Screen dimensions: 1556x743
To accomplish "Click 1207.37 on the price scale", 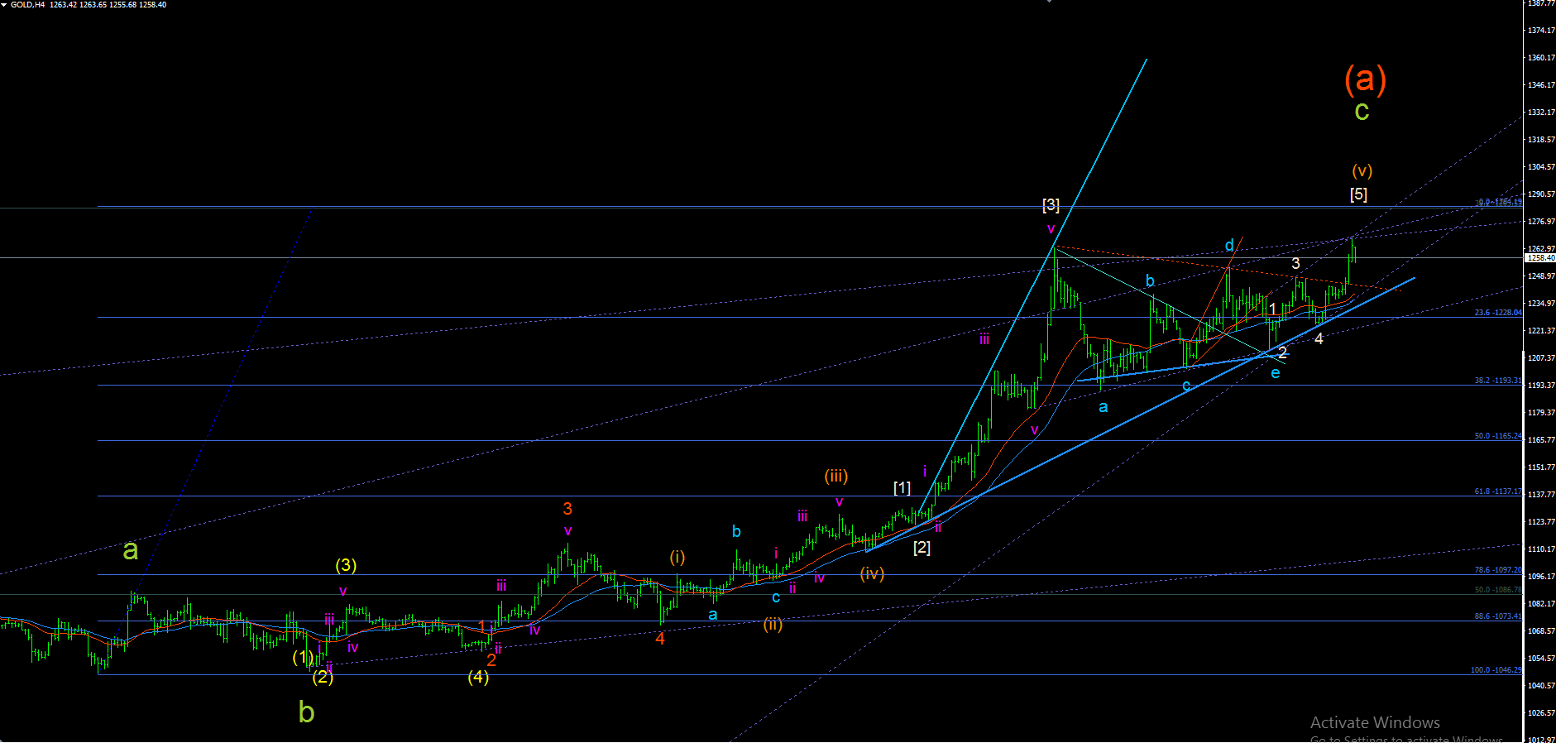I will coord(1540,358).
